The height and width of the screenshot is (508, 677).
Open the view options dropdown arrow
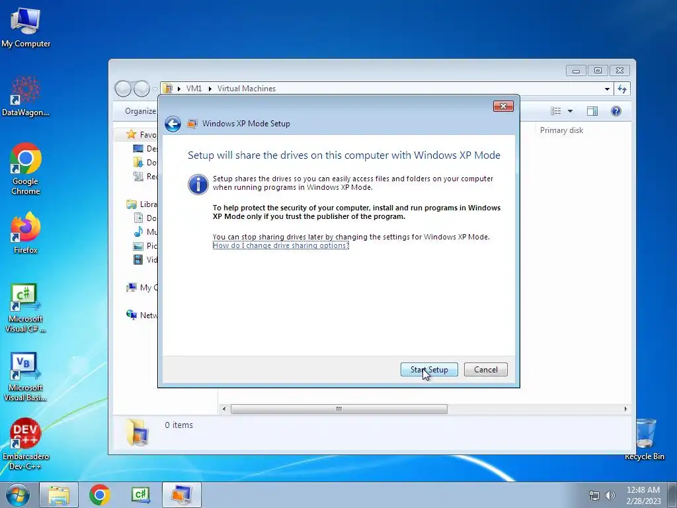(570, 111)
